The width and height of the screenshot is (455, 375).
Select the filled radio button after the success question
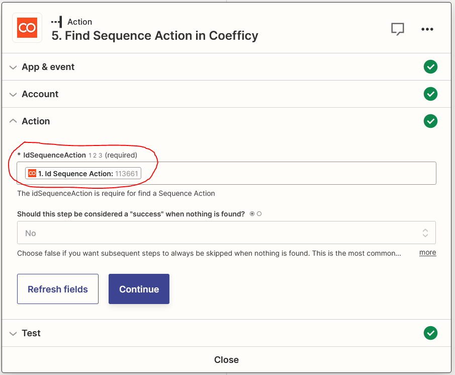(x=252, y=214)
